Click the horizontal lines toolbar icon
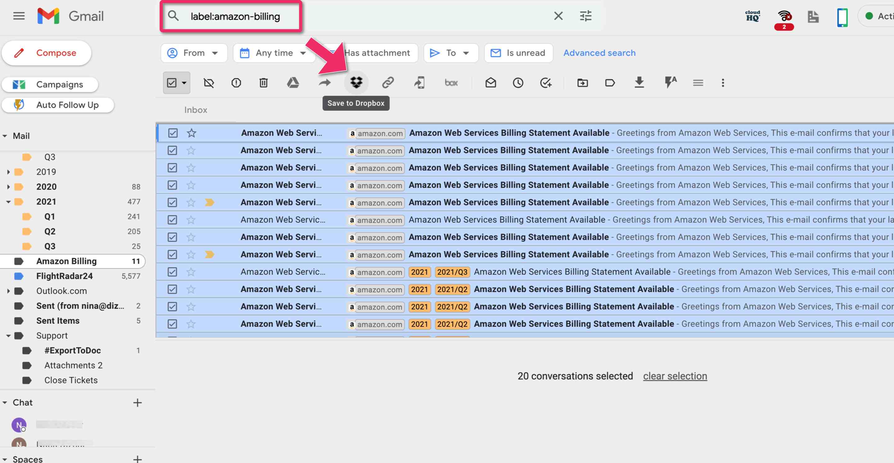Screen dimensions: 894x463 click(698, 83)
